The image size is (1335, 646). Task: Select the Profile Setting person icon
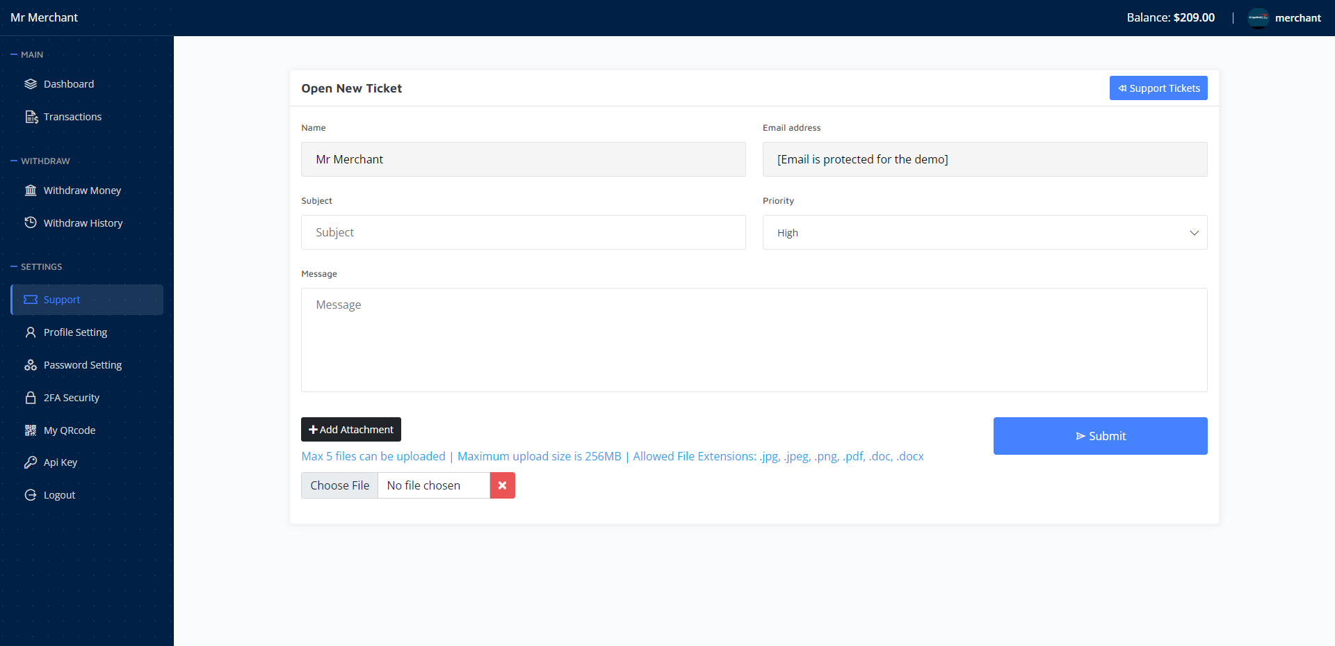pos(31,332)
